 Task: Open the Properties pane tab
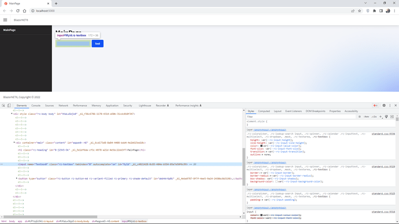(x=335, y=111)
